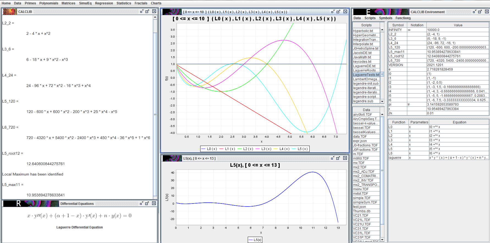Iconify the CALCLIB output window
This screenshot has width=490, height=243.
142,11
